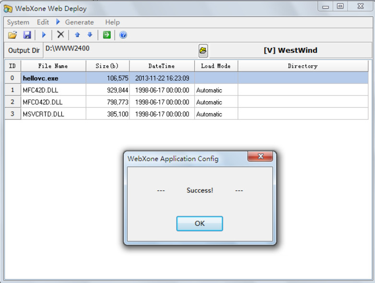This screenshot has width=375, height=283.
Task: Sort by DateTime column header
Action: click(162, 66)
